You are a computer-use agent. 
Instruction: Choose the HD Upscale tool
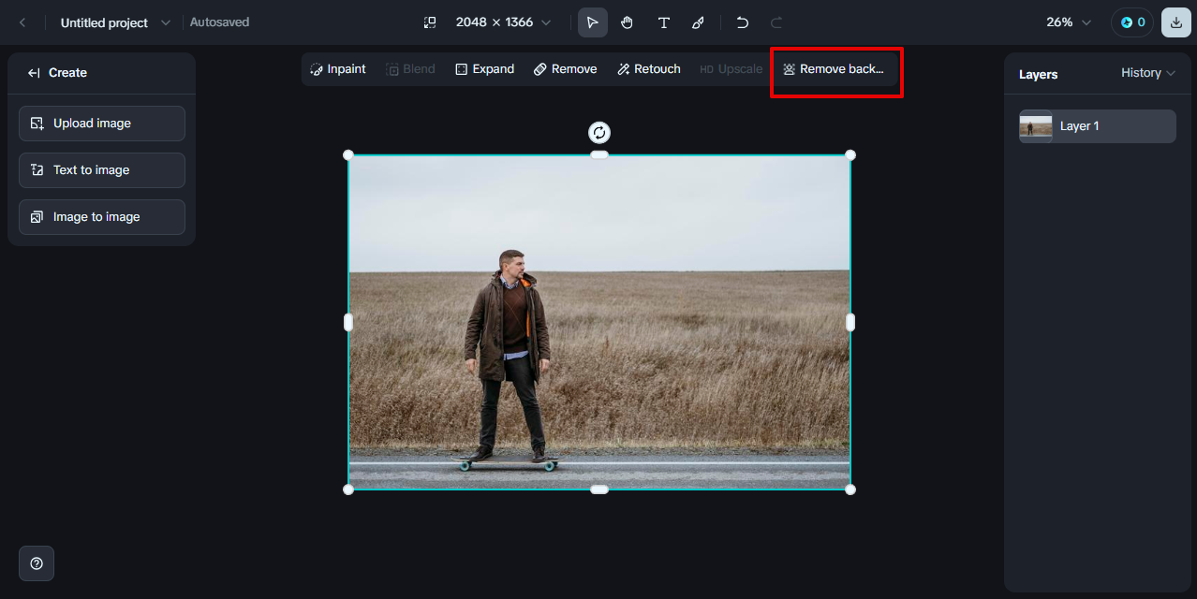(x=731, y=69)
